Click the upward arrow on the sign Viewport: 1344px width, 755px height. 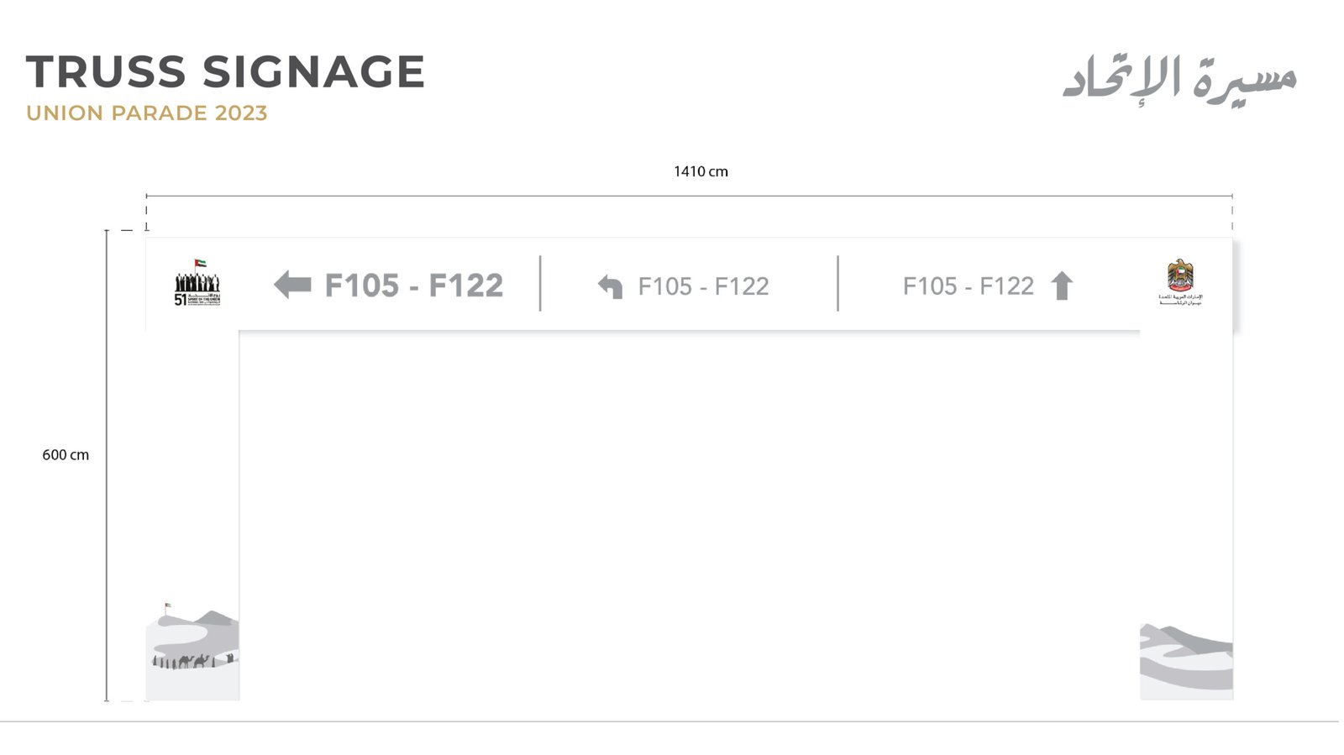pyautogui.click(x=1062, y=286)
